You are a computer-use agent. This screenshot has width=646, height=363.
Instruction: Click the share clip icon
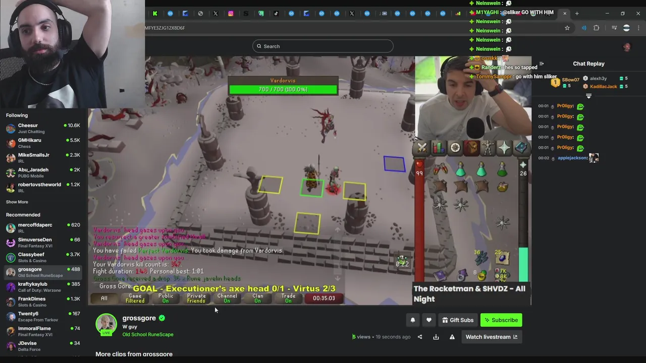pos(420,337)
